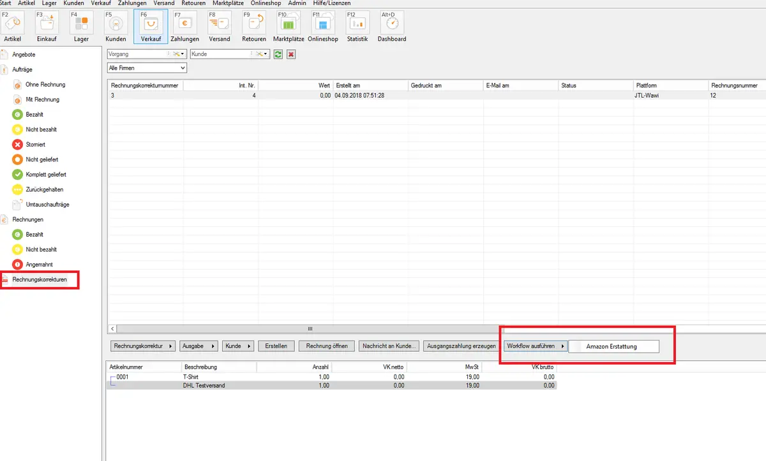Select Rechnungen in the sidebar
The width and height of the screenshot is (766, 461).
27,219
